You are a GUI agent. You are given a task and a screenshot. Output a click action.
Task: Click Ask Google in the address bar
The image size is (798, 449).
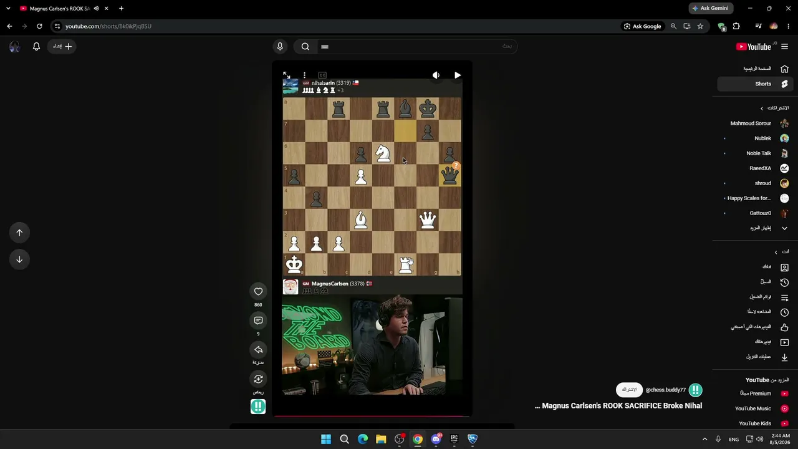click(642, 26)
